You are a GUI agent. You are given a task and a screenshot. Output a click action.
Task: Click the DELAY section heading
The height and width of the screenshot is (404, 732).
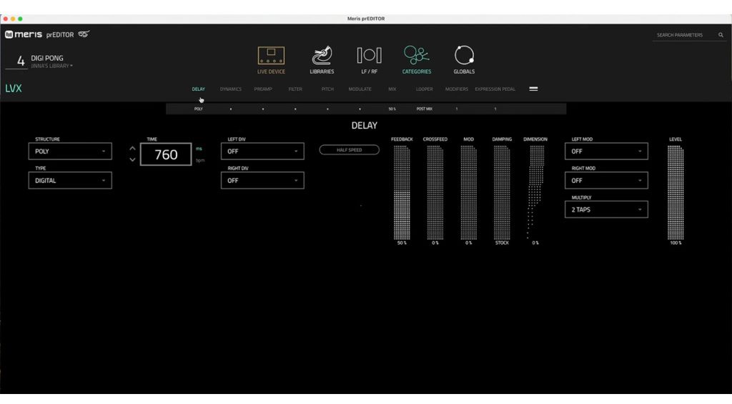click(364, 125)
